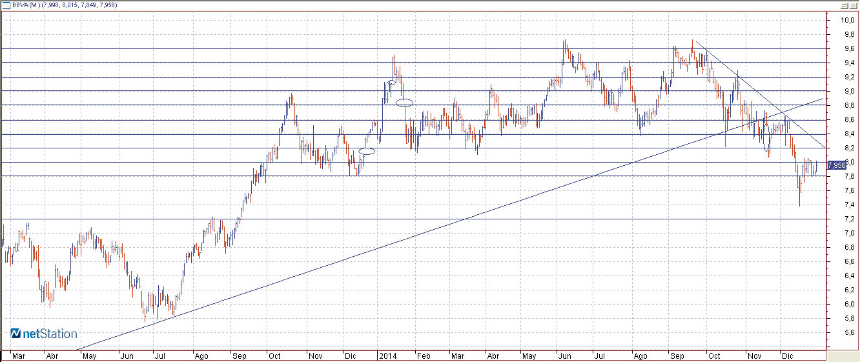Click the 7,2 price axis label
This screenshot has height=362, width=860.
848,219
